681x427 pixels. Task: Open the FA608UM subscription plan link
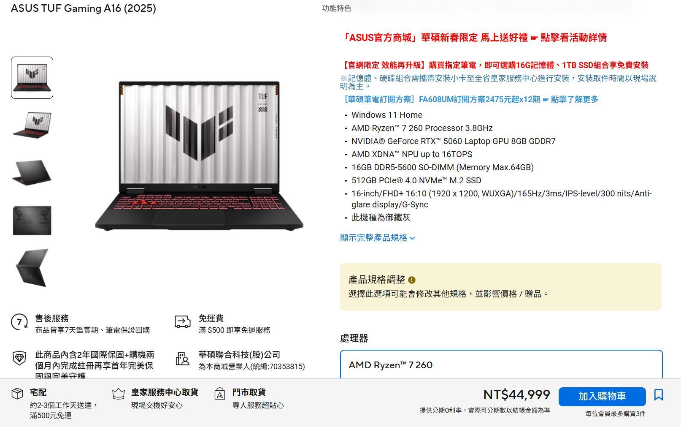pos(471,99)
